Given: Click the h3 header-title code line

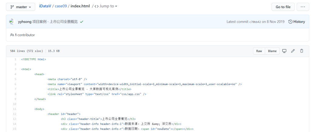Looking at the screenshot, I should pyautogui.click(x=98, y=119).
